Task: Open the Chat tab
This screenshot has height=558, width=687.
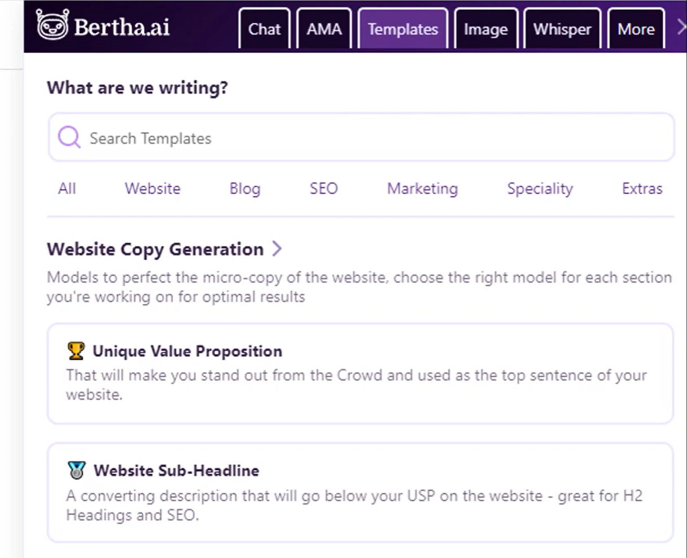Action: tap(264, 29)
